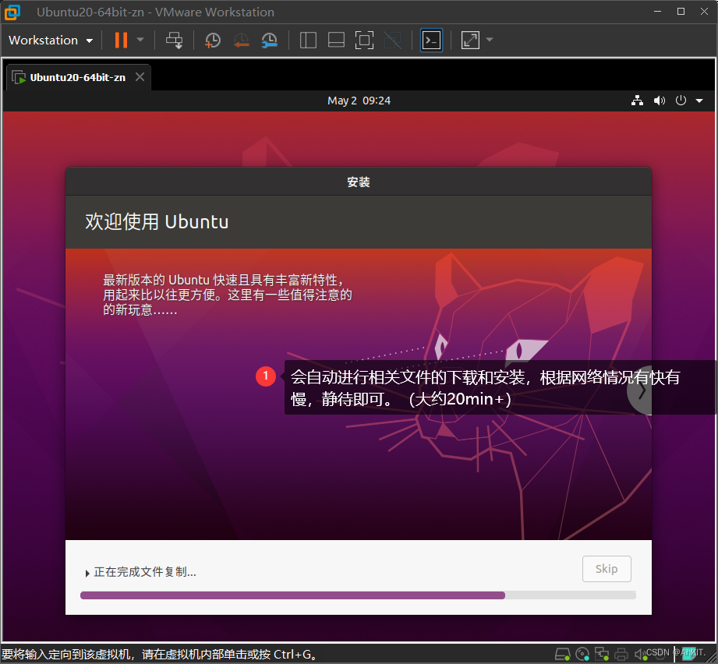Click the network adapter status icon

coord(602,655)
